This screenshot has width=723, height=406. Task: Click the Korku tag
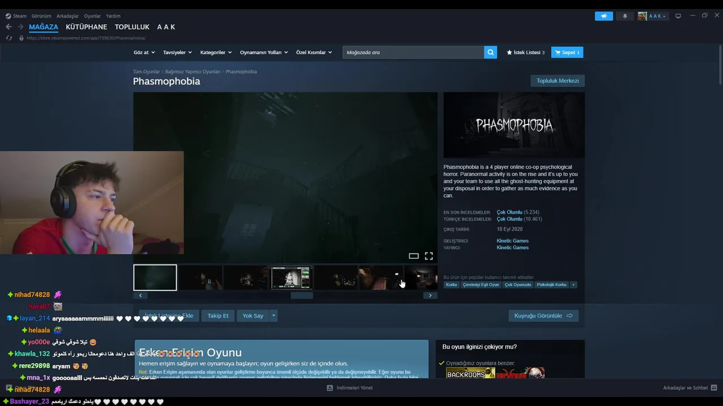451,285
